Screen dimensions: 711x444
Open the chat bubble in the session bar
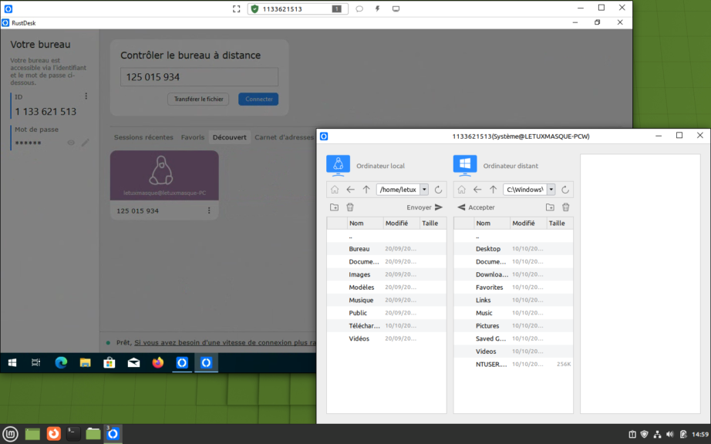359,8
